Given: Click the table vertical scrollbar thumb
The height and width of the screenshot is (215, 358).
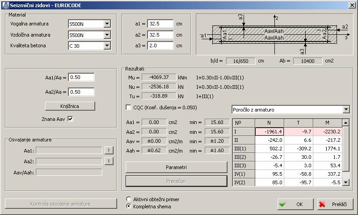Looking at the screenshot, I should point(345,149).
